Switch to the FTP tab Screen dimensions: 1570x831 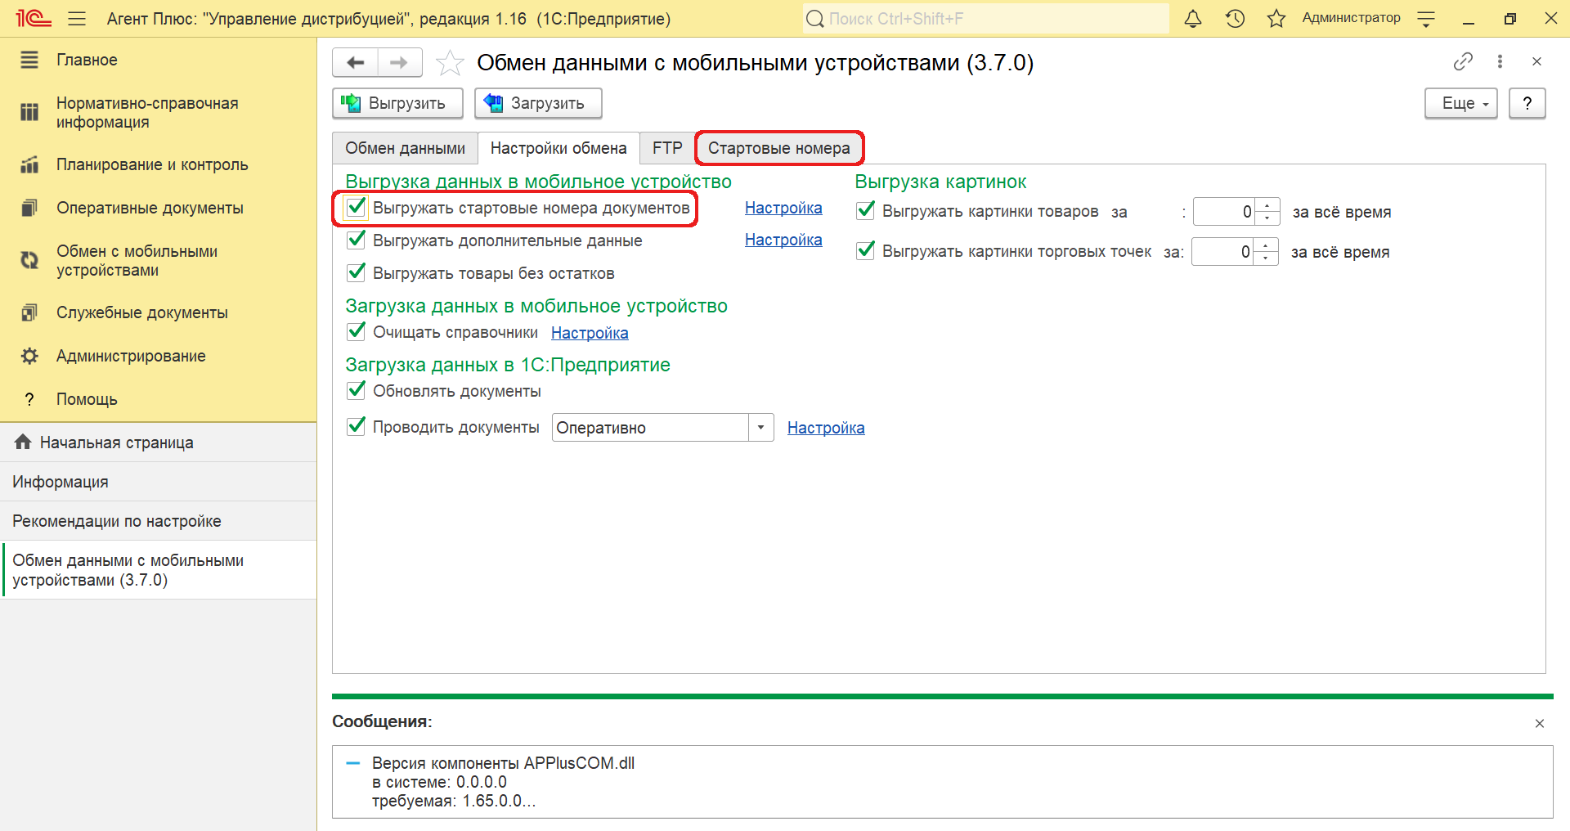click(x=666, y=148)
